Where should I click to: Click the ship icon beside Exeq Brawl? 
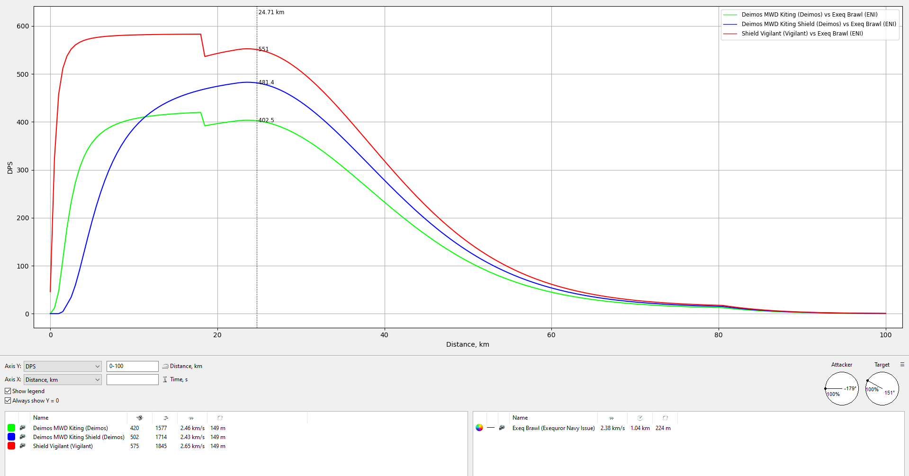[x=502, y=428]
